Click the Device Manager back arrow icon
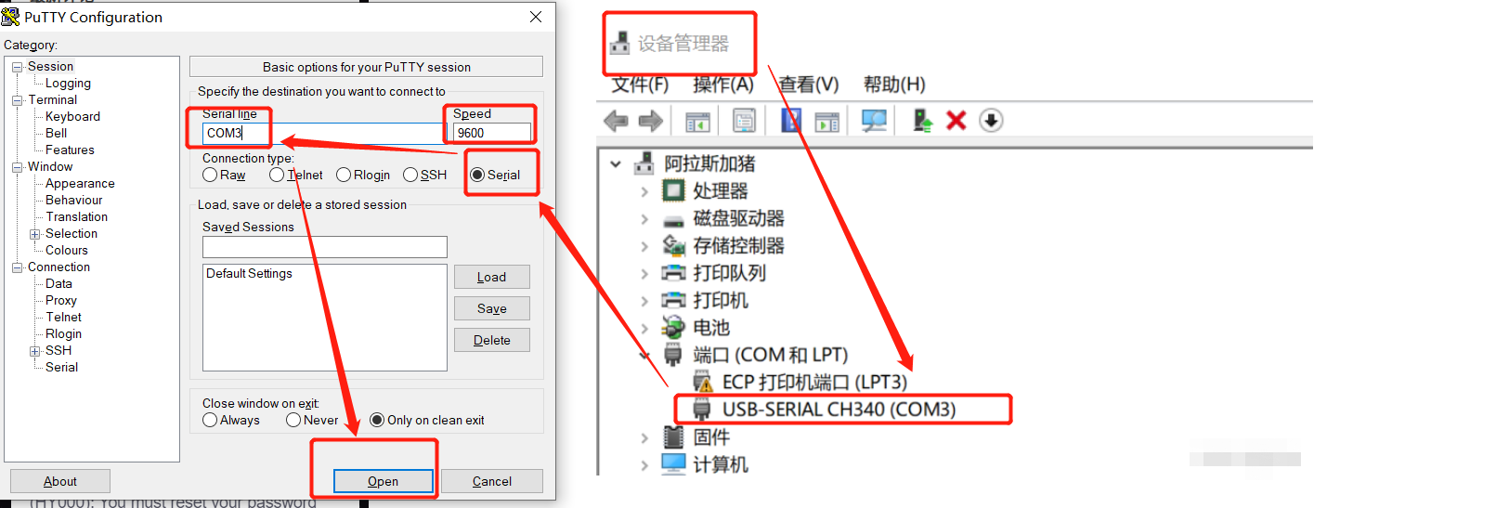The width and height of the screenshot is (1496, 508). coord(615,121)
